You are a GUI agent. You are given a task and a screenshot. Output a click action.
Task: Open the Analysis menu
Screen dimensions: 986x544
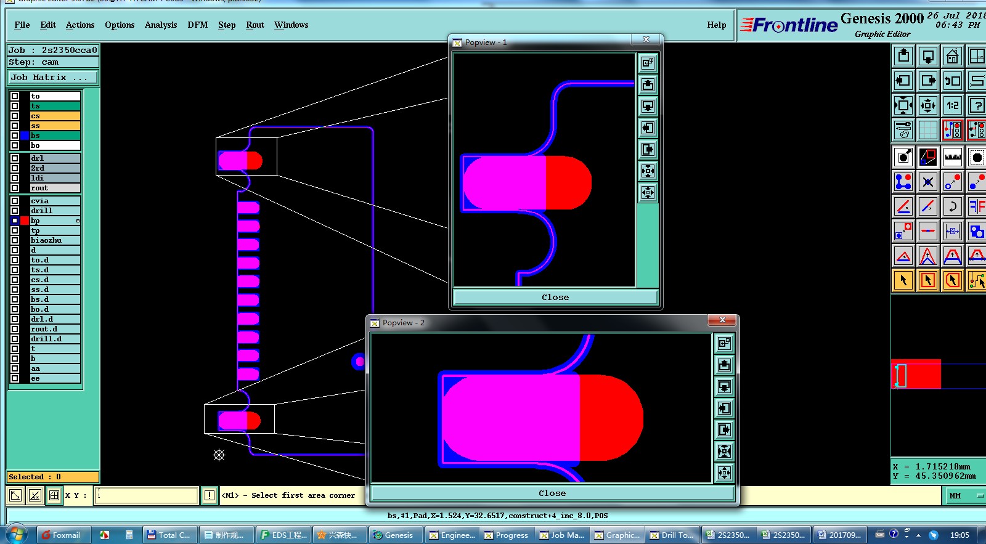tap(161, 25)
